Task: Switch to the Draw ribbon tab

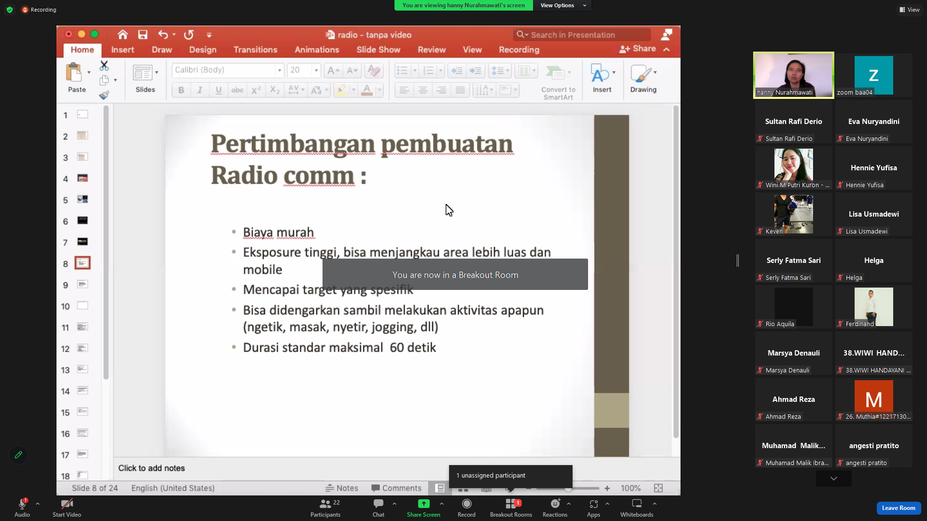Action: click(162, 50)
